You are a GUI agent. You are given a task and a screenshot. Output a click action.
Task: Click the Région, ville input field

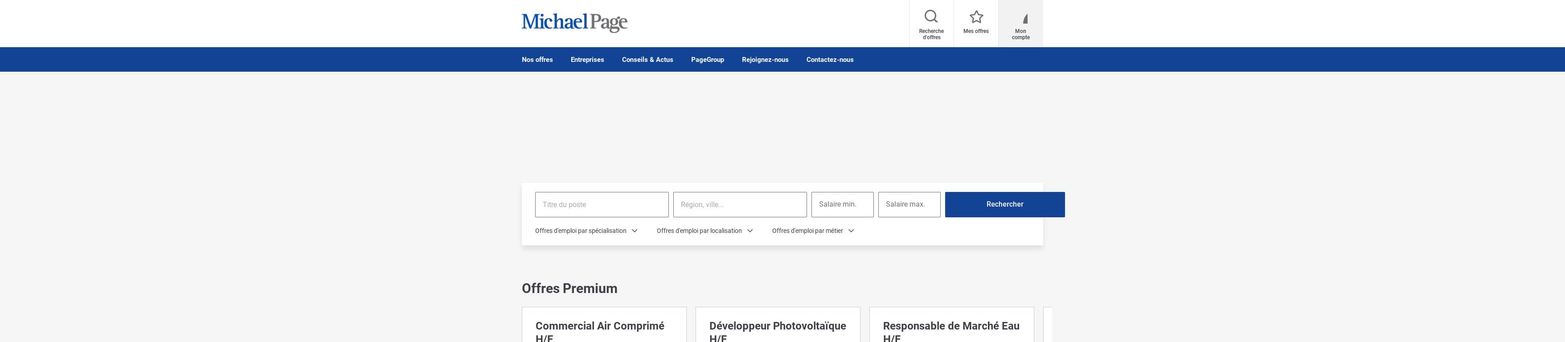(x=739, y=205)
